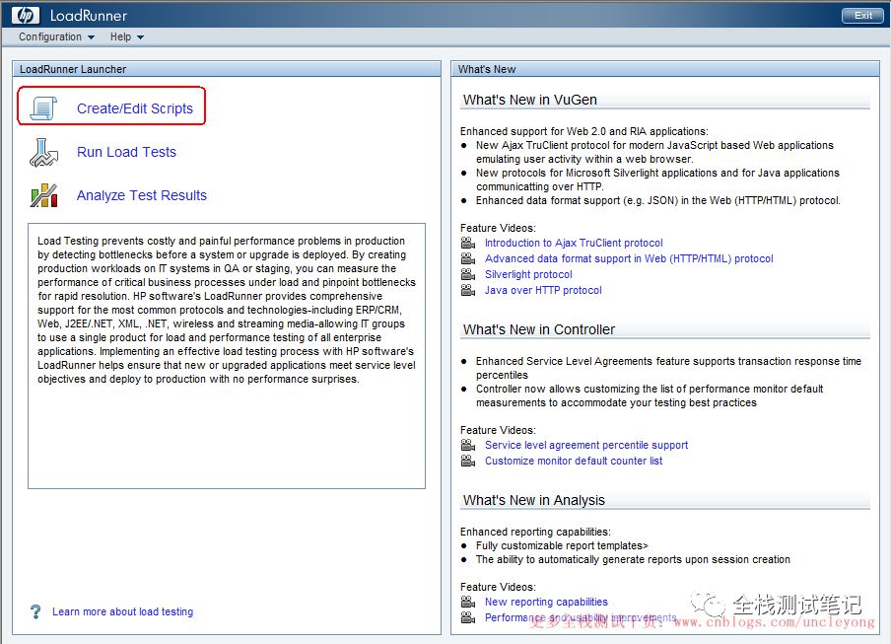
Task: Click video icon beside Performance and usability improvements
Action: (x=467, y=617)
